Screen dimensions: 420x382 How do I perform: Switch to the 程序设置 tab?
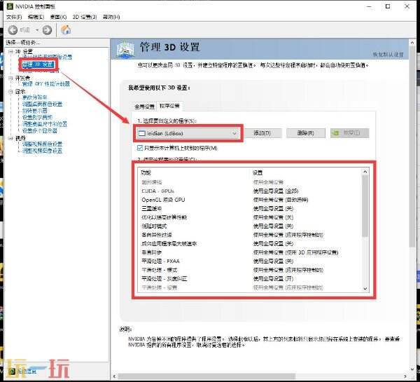(169, 106)
